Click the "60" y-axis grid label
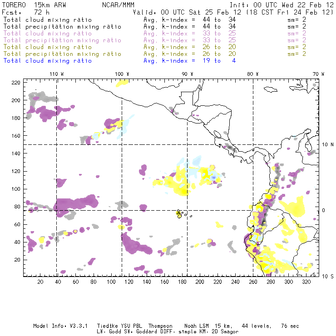The width and height of the screenshot is (336, 336). 17,224
